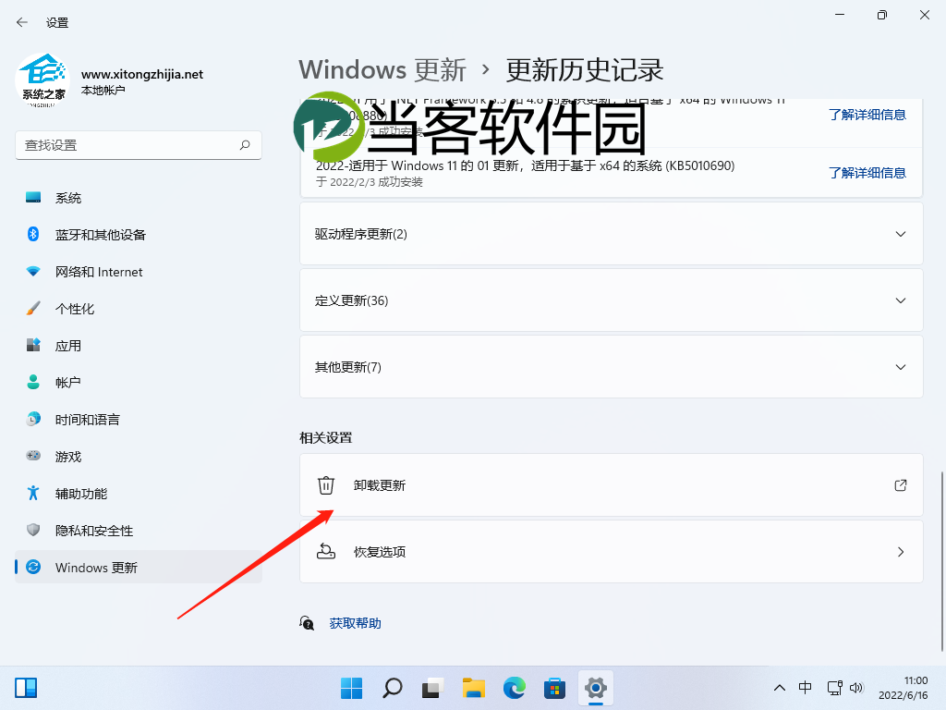946x710 pixels.
Task: Expand the 其他更新(7) section
Action: pyautogui.click(x=610, y=366)
